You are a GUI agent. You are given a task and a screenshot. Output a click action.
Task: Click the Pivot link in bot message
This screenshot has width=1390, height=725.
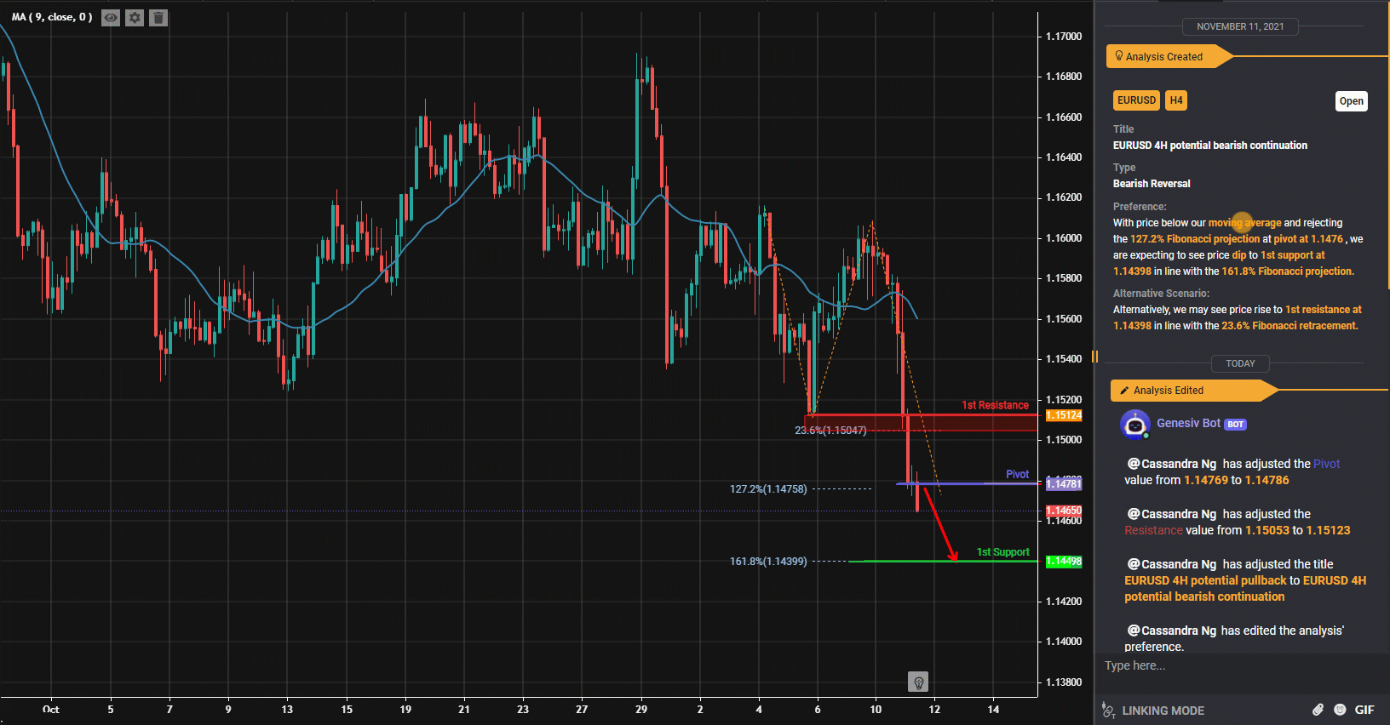pyautogui.click(x=1326, y=464)
